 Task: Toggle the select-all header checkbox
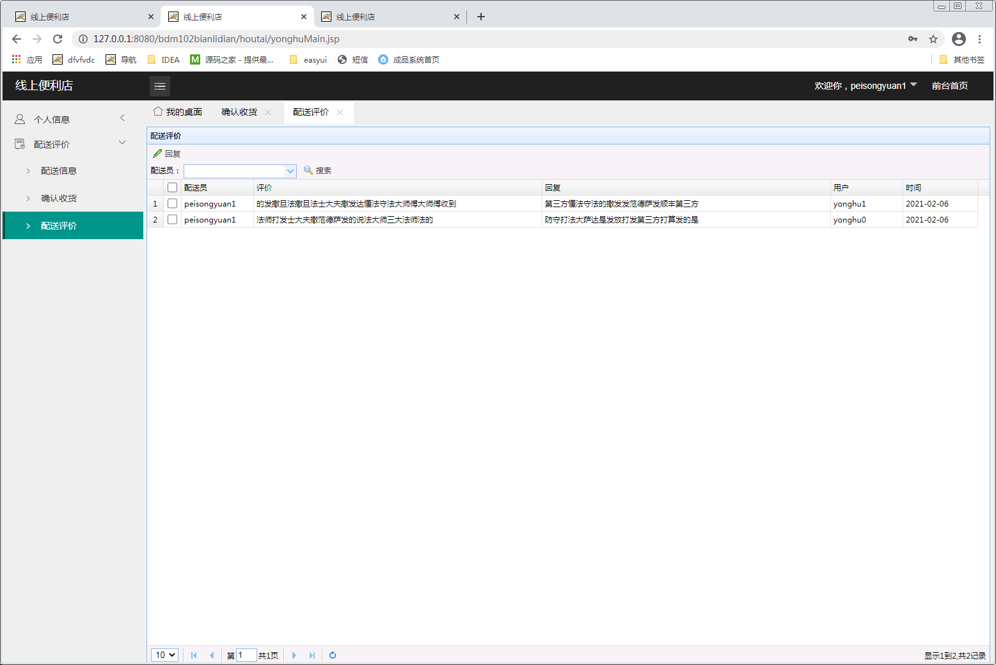point(172,187)
